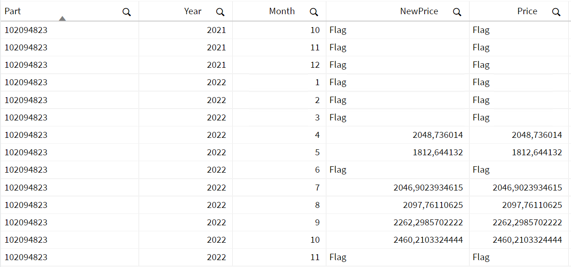Search within the NewPrice column
The image size is (571, 267).
(x=457, y=12)
